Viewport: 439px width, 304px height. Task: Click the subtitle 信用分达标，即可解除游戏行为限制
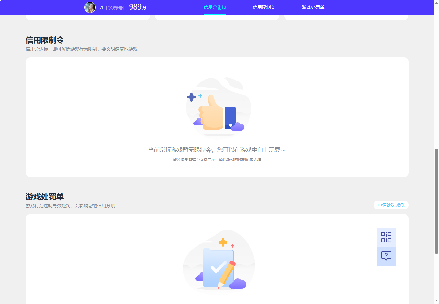click(x=62, y=49)
